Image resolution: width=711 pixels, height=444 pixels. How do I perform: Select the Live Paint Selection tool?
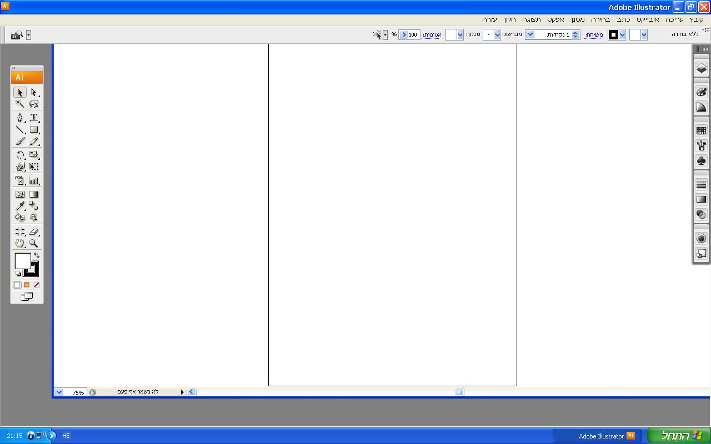coord(34,218)
